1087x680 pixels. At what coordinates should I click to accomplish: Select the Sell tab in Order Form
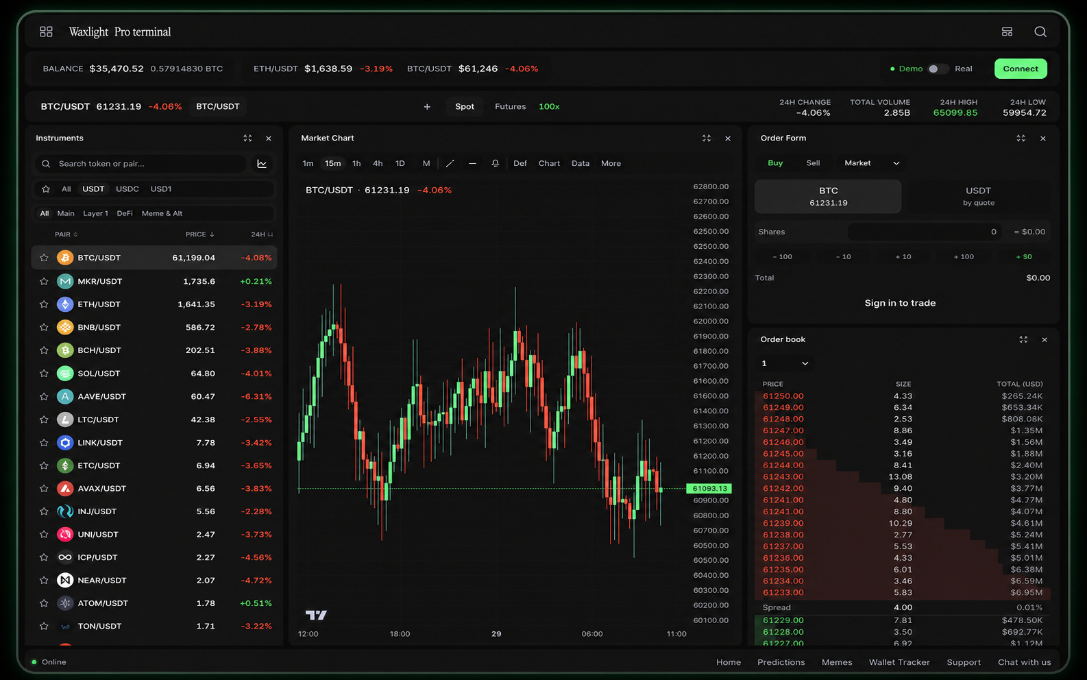[813, 163]
